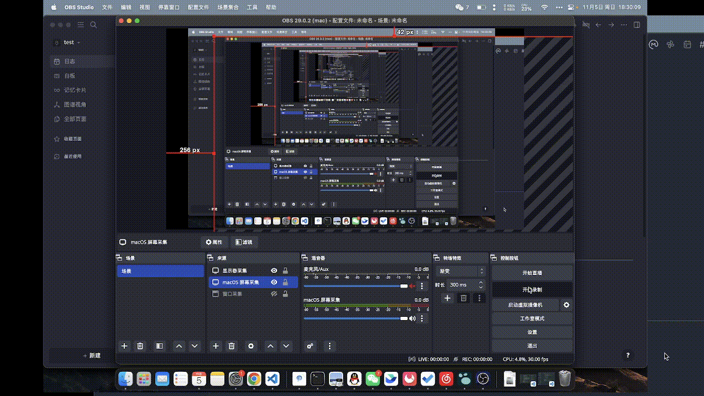Open source properties with the gear icon
The height and width of the screenshot is (396, 704).
pos(251,346)
